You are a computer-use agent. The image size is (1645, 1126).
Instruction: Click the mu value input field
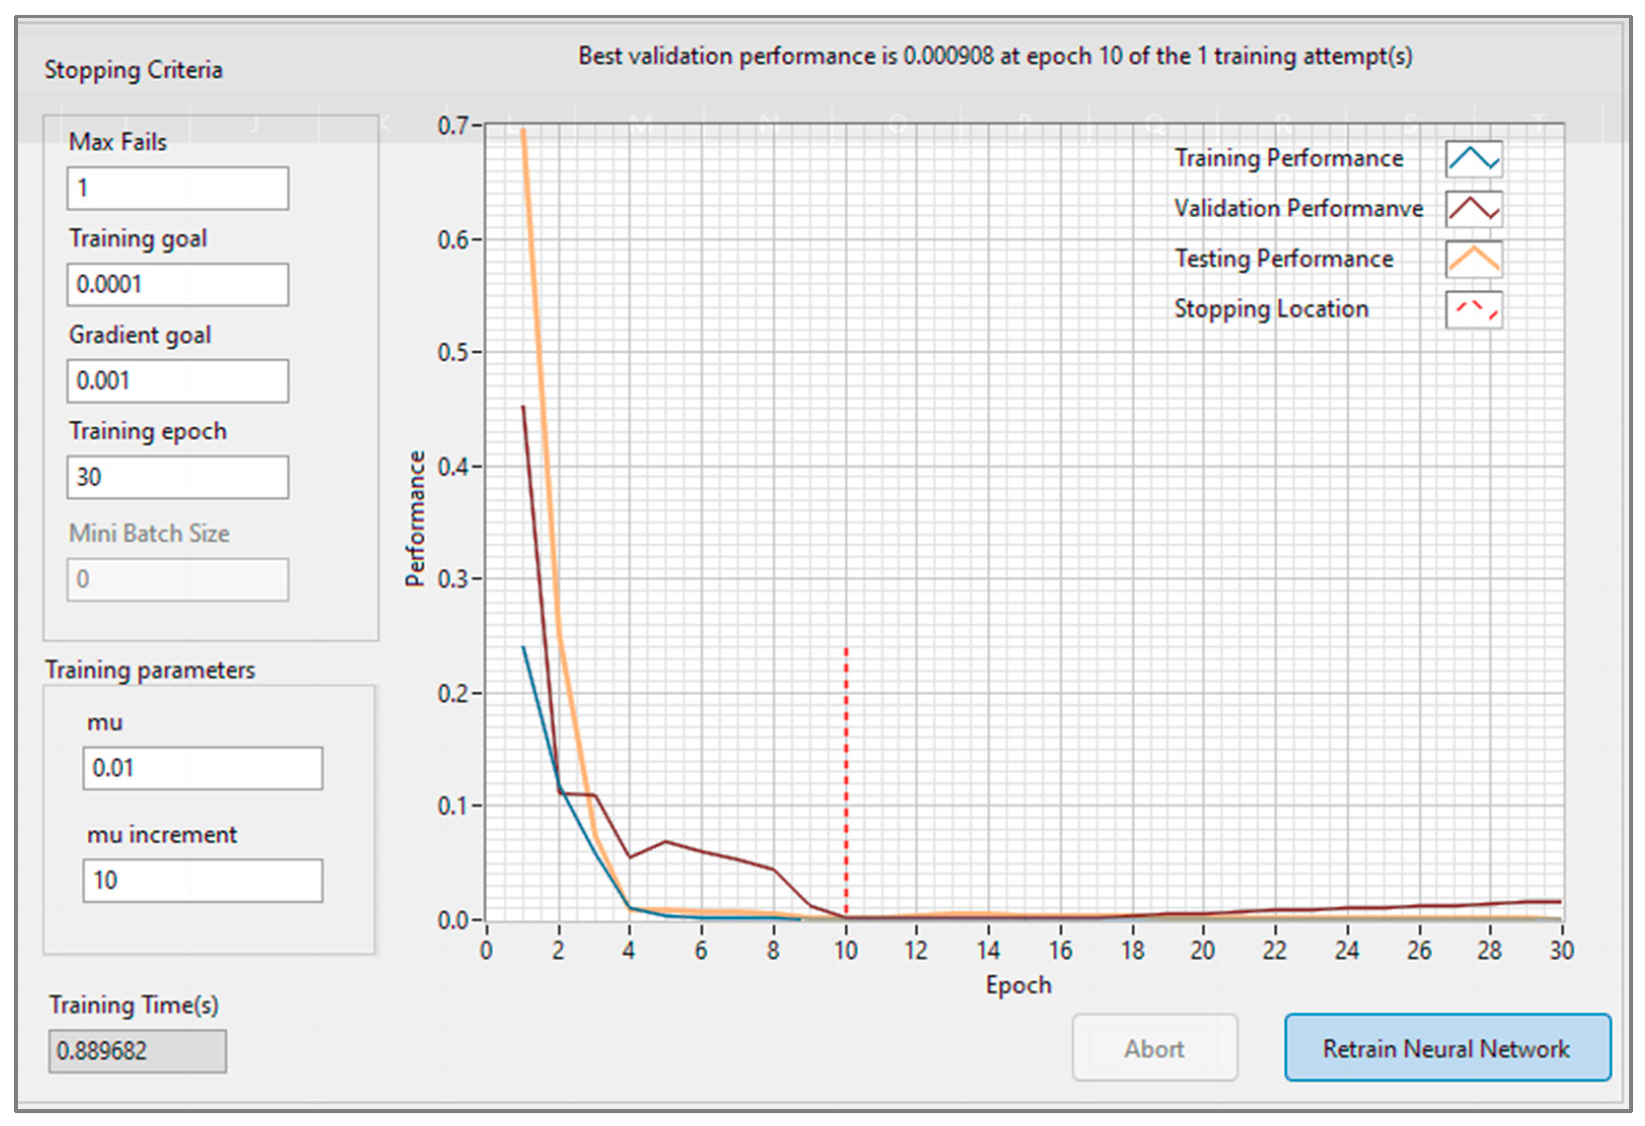point(202,768)
